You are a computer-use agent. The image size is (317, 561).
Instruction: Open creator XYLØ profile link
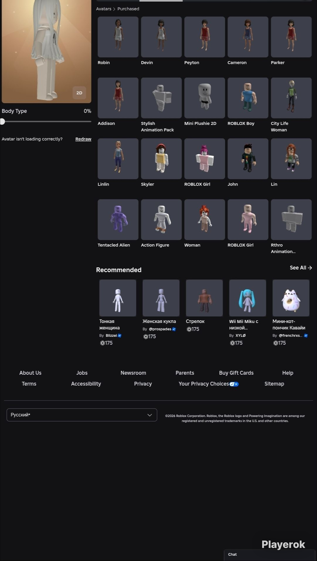click(241, 335)
